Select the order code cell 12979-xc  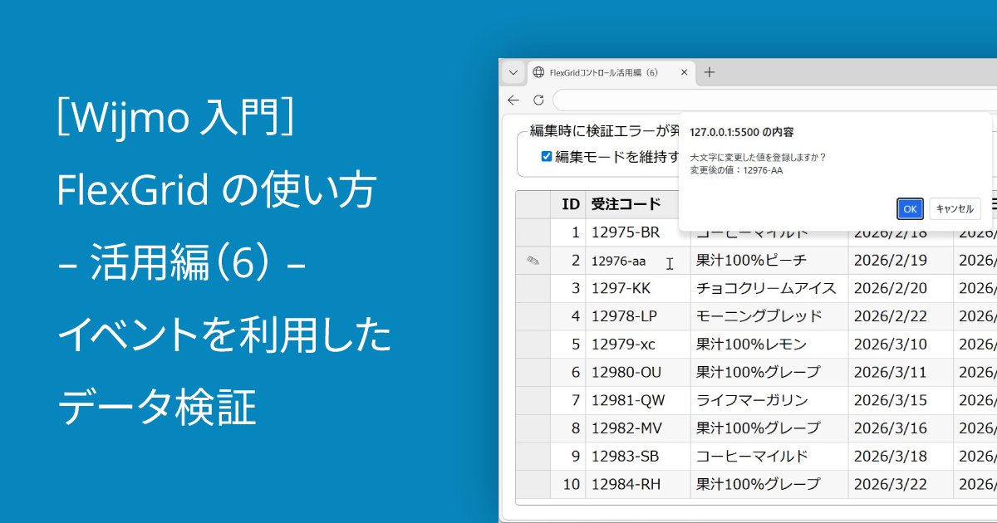click(638, 345)
